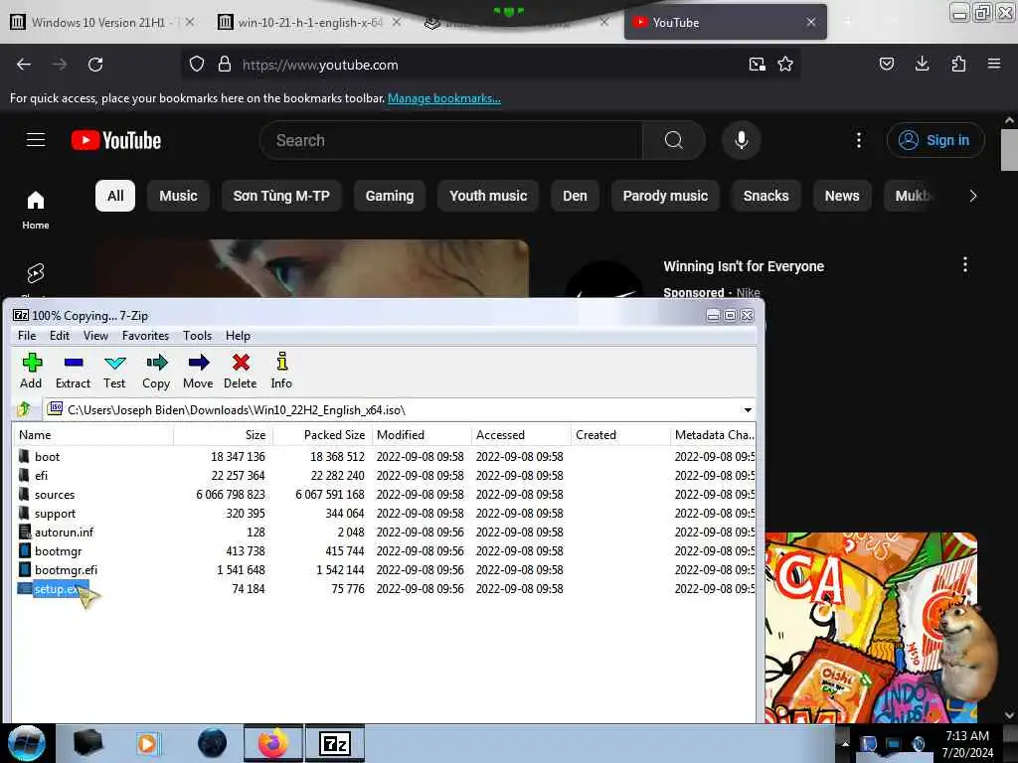Click the red Delete icon
This screenshot has height=763, width=1018.
[241, 372]
